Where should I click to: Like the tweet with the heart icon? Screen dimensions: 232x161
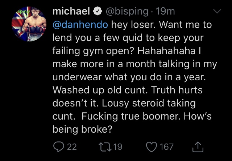pos(152,147)
